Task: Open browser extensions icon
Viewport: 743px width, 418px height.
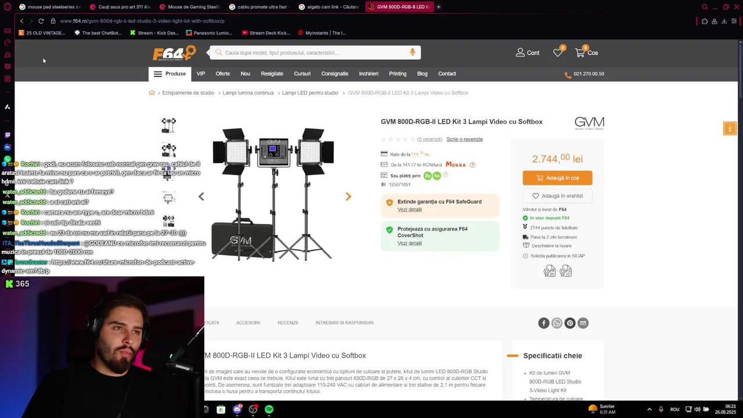Action: coord(705,21)
